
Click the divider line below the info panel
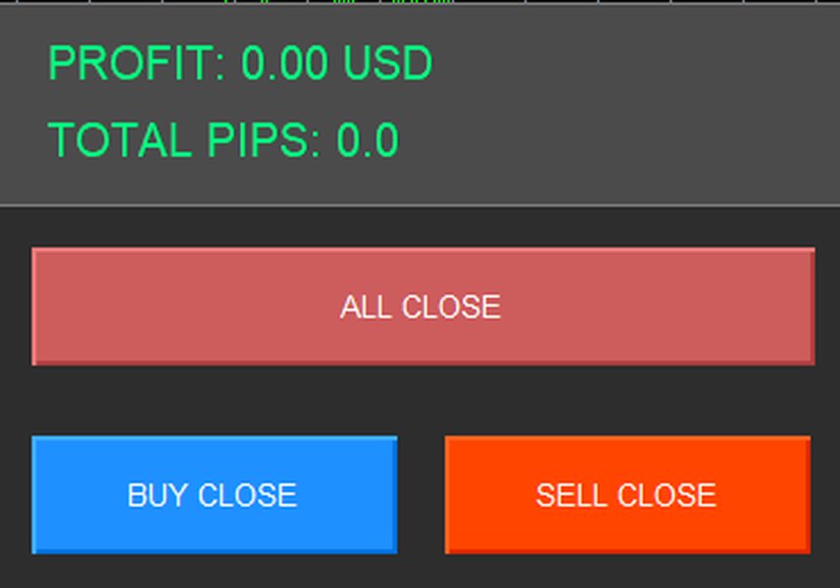click(x=420, y=205)
